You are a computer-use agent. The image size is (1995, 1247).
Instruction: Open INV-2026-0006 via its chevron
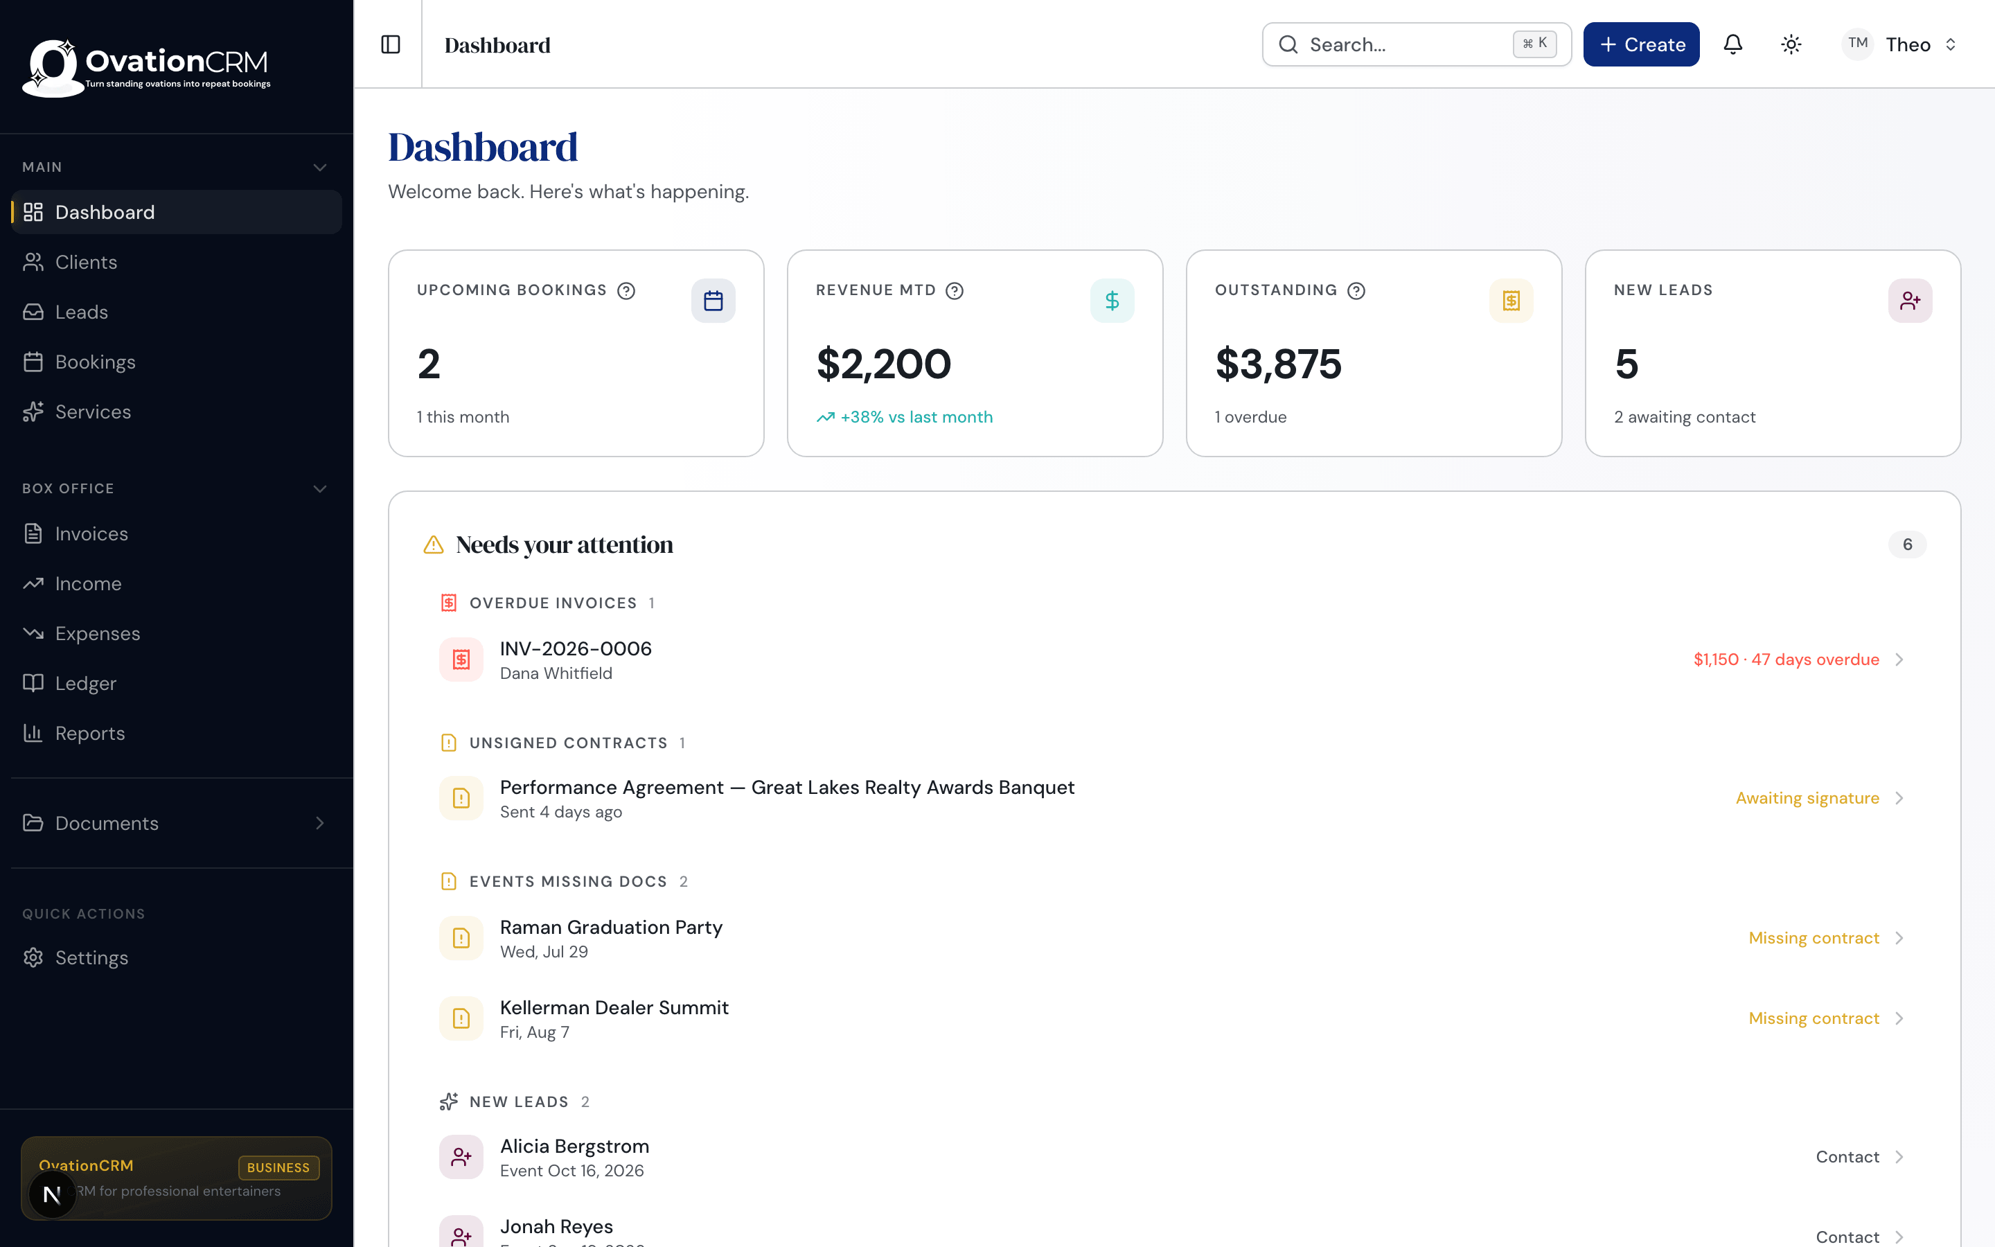[1899, 660]
